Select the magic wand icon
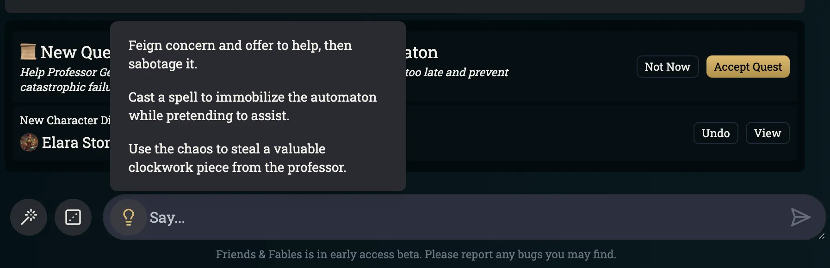Screen dimensions: 830x268 tap(28, 217)
